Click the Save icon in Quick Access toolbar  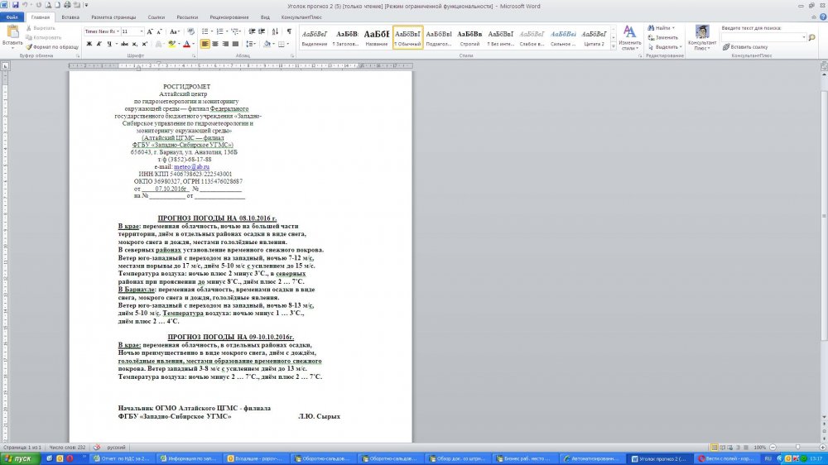pyautogui.click(x=15, y=5)
